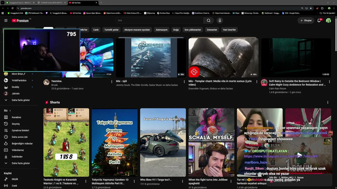Open the Oluştur create menu

[306, 20]
